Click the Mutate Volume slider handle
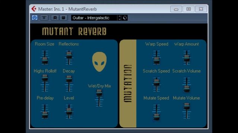The image size is (238, 133). 187,106
